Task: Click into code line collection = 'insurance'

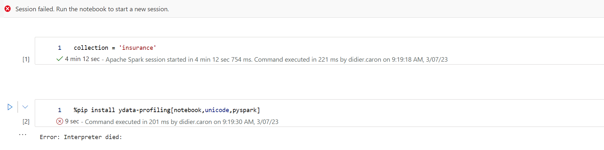Action: pyautogui.click(x=115, y=48)
